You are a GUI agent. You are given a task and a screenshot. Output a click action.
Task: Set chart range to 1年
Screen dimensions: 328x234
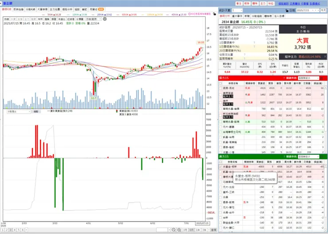pos(198,230)
